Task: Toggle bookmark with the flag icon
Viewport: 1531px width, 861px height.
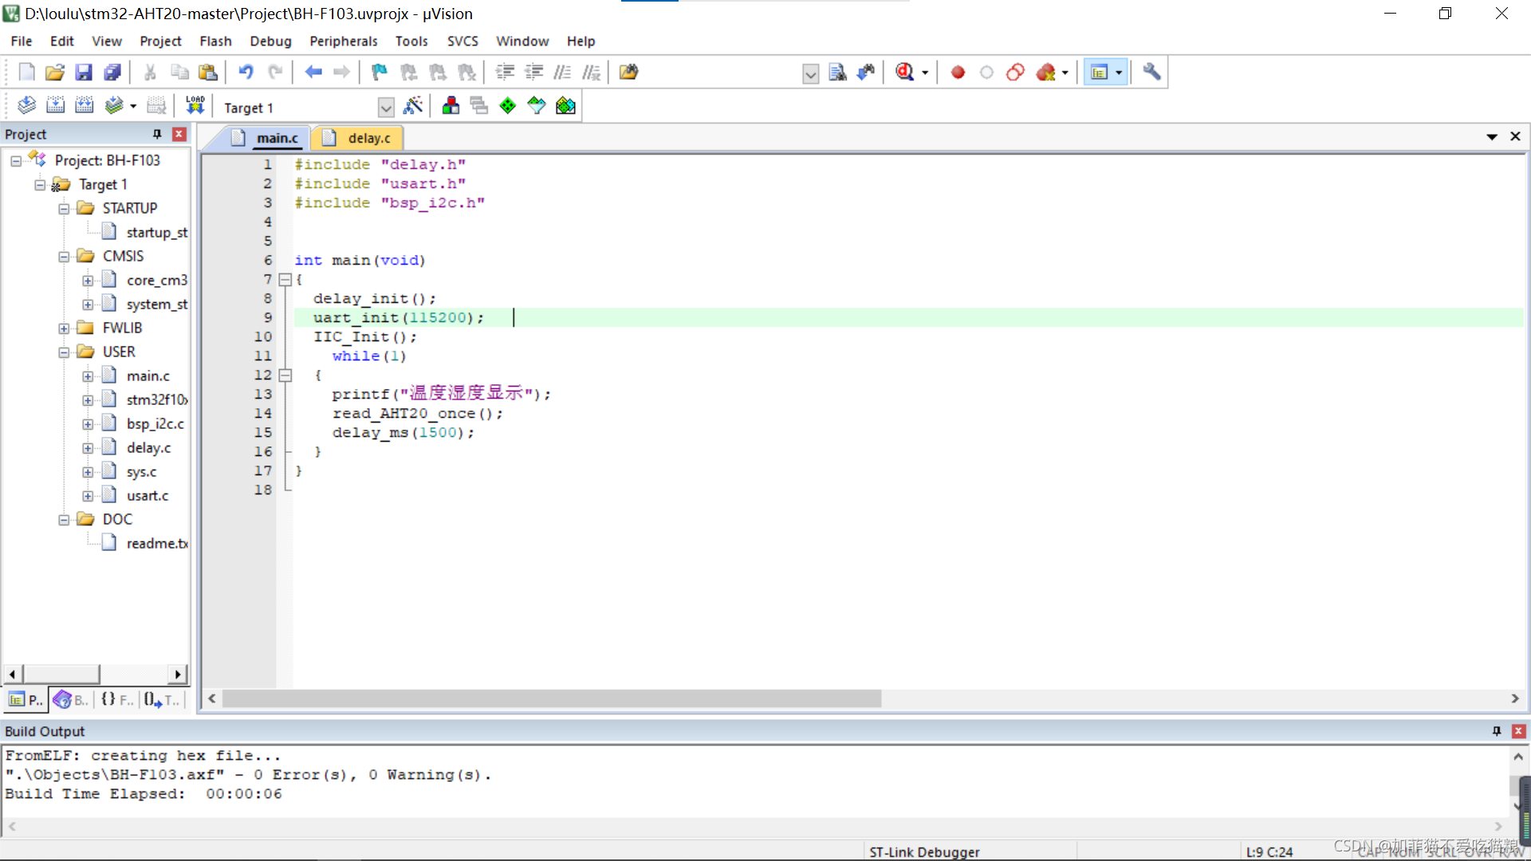Action: [x=379, y=73]
